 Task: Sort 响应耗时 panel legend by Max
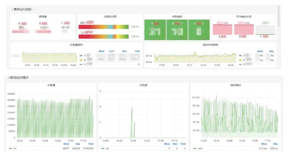point(275,144)
